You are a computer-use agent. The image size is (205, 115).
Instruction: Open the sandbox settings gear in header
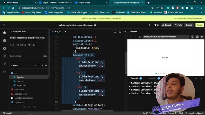tap(150, 25)
